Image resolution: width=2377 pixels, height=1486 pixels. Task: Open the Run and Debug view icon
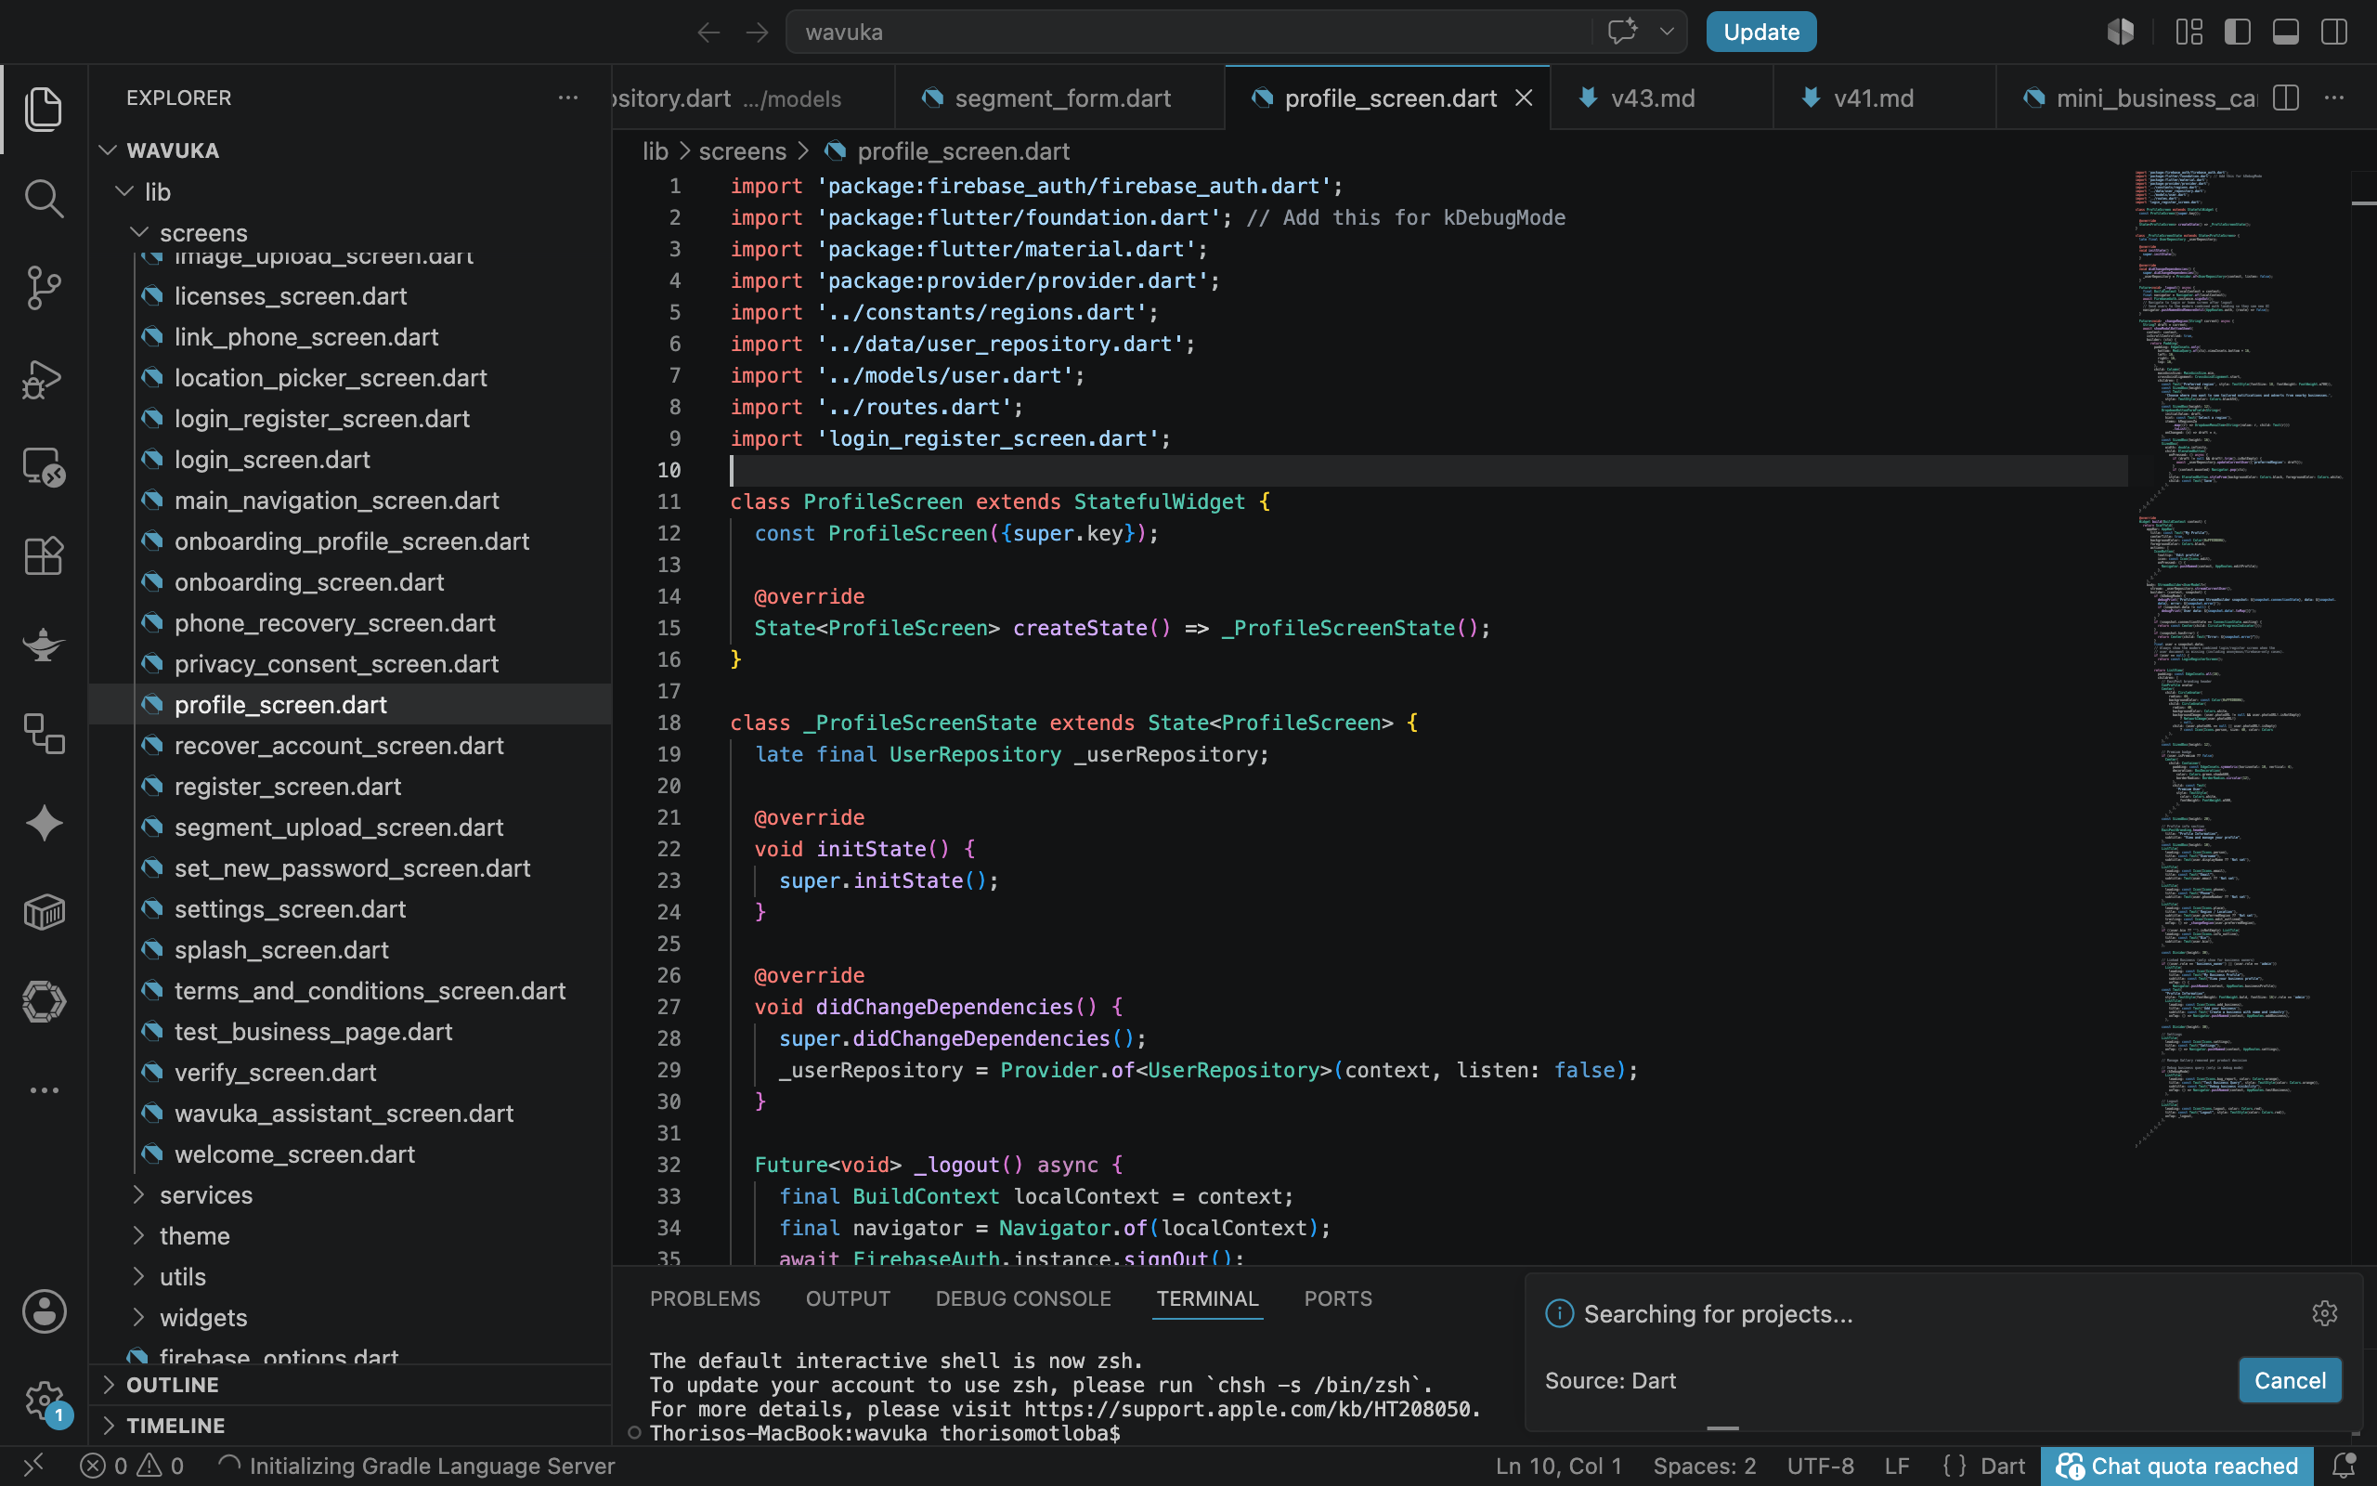(44, 378)
